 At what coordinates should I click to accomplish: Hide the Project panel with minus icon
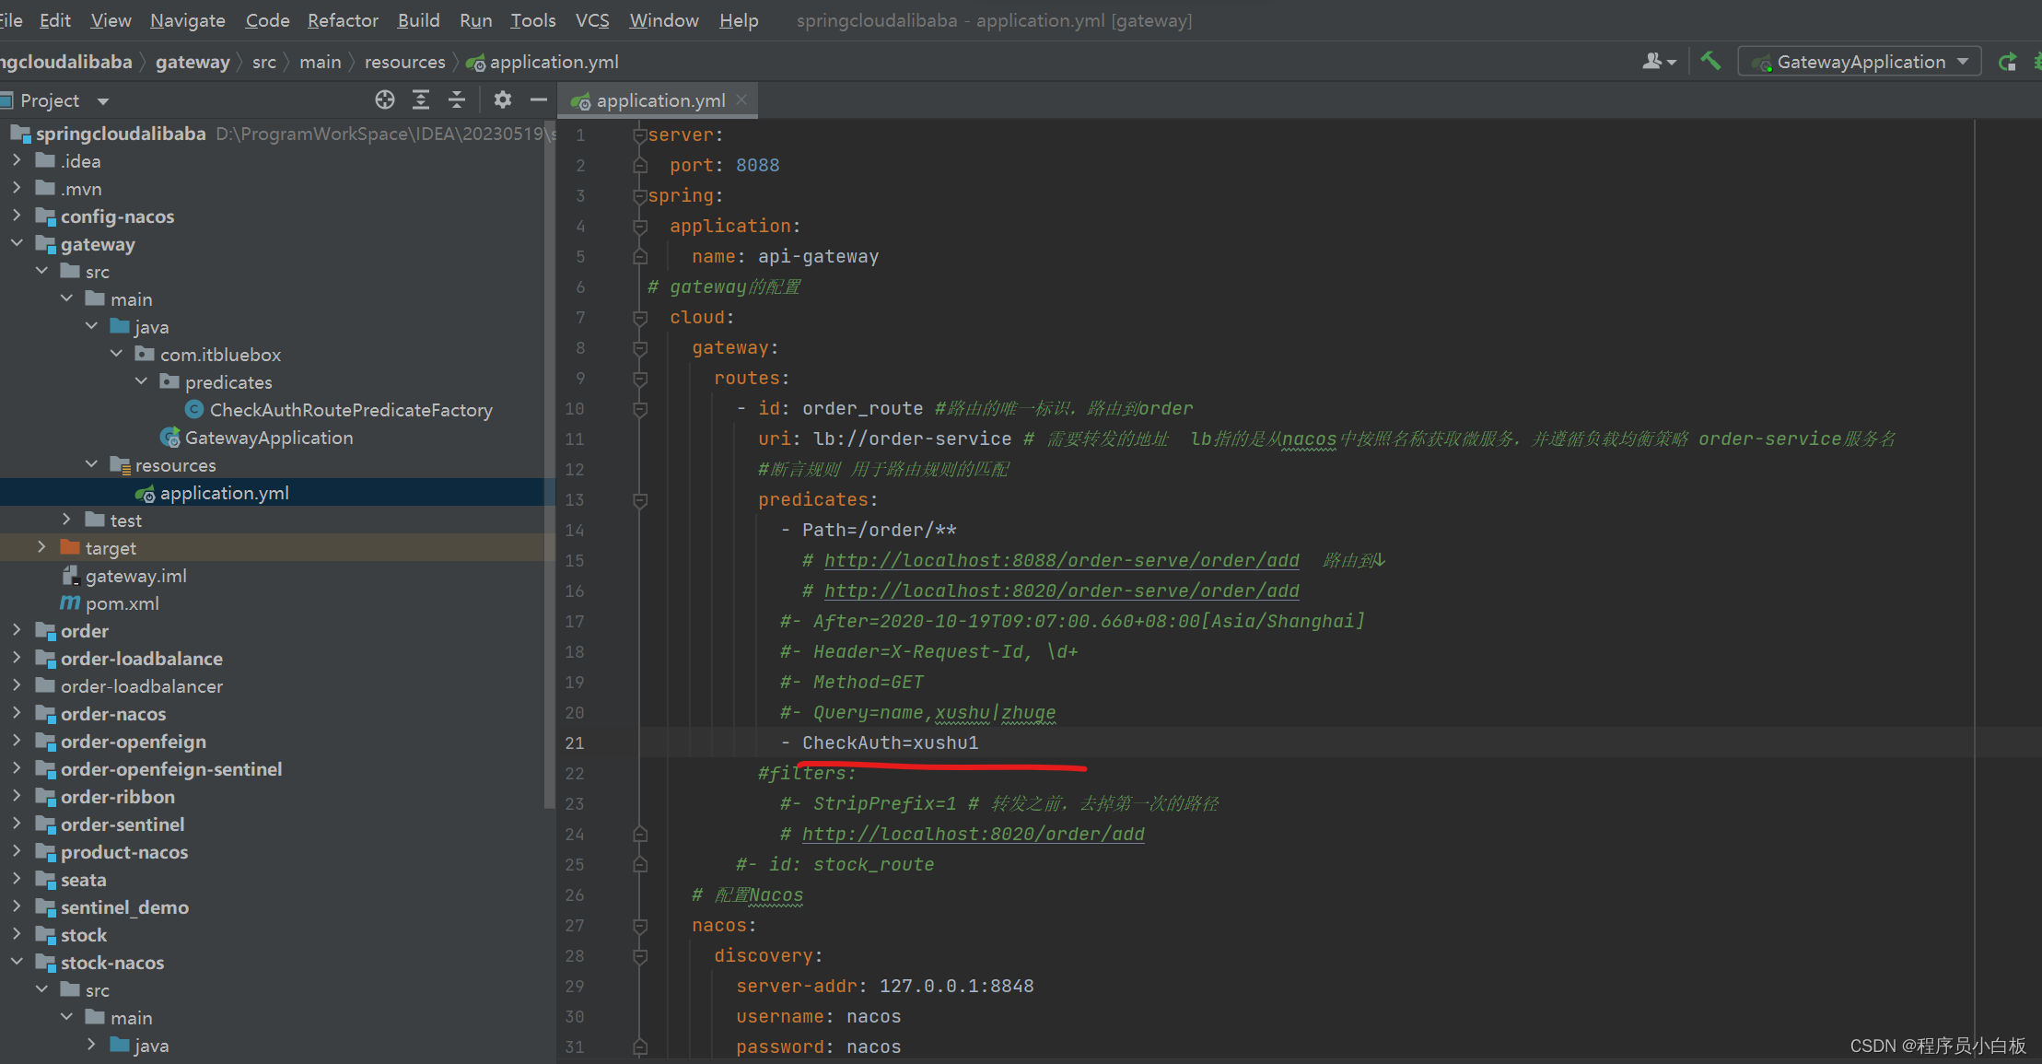(x=539, y=99)
